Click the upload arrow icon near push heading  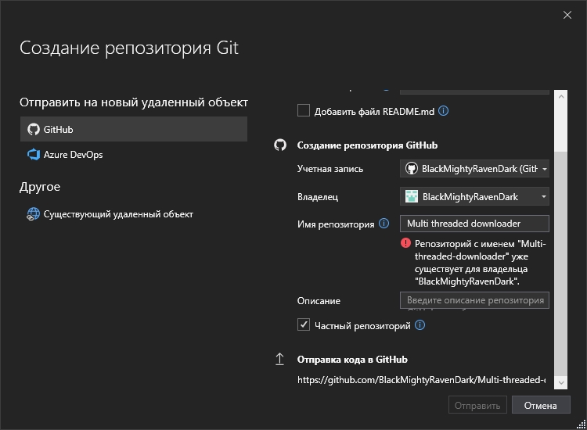pyautogui.click(x=279, y=359)
